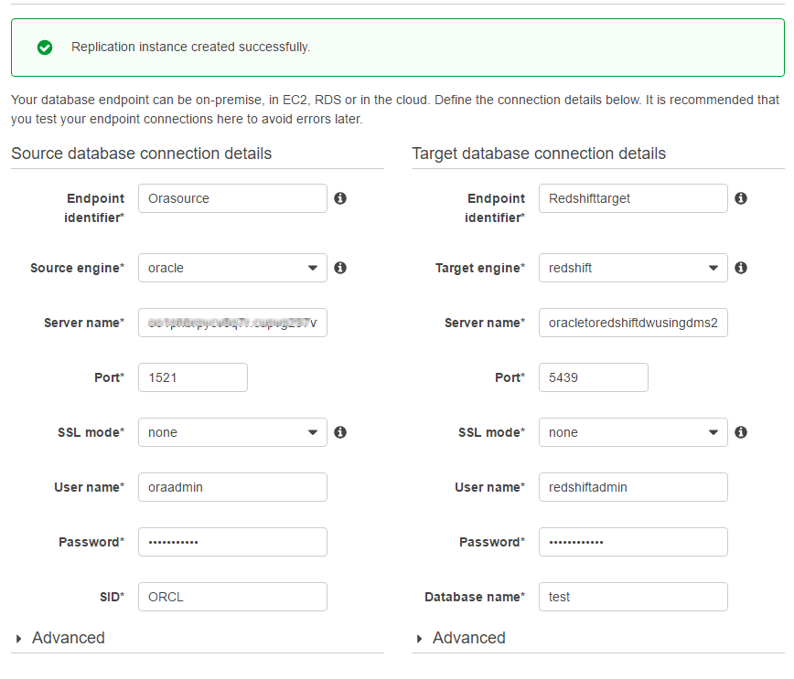Click info icon beside source SSL mode
The image size is (794, 679).
coord(340,432)
